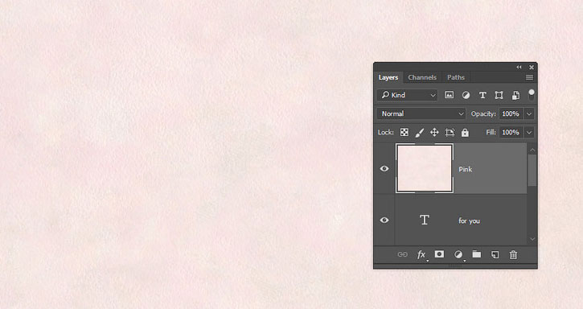The width and height of the screenshot is (583, 309).
Task: Lock image pixels with brush icon
Action: 420,132
